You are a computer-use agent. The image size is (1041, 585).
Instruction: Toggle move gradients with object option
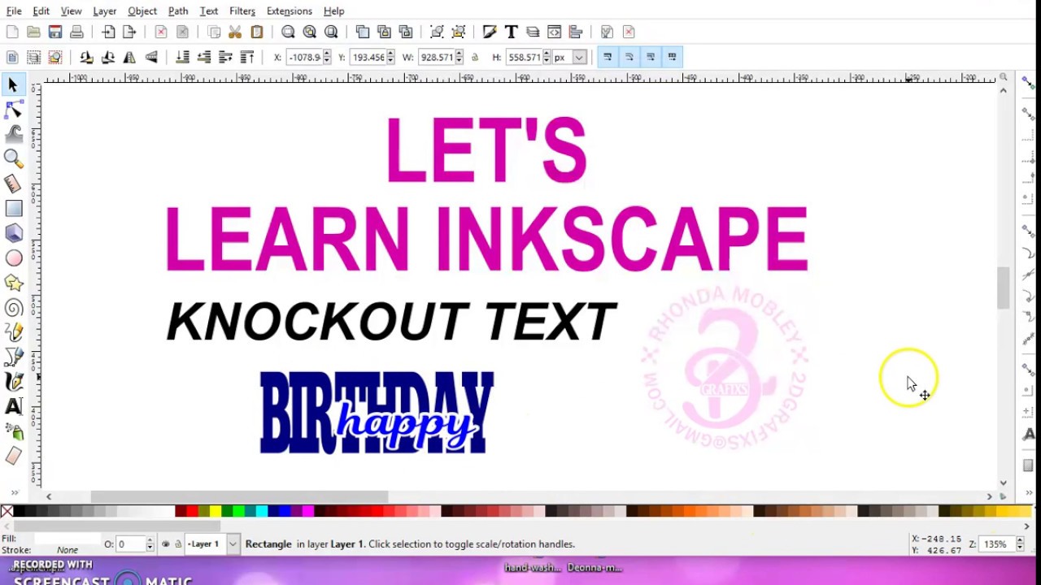(x=651, y=57)
